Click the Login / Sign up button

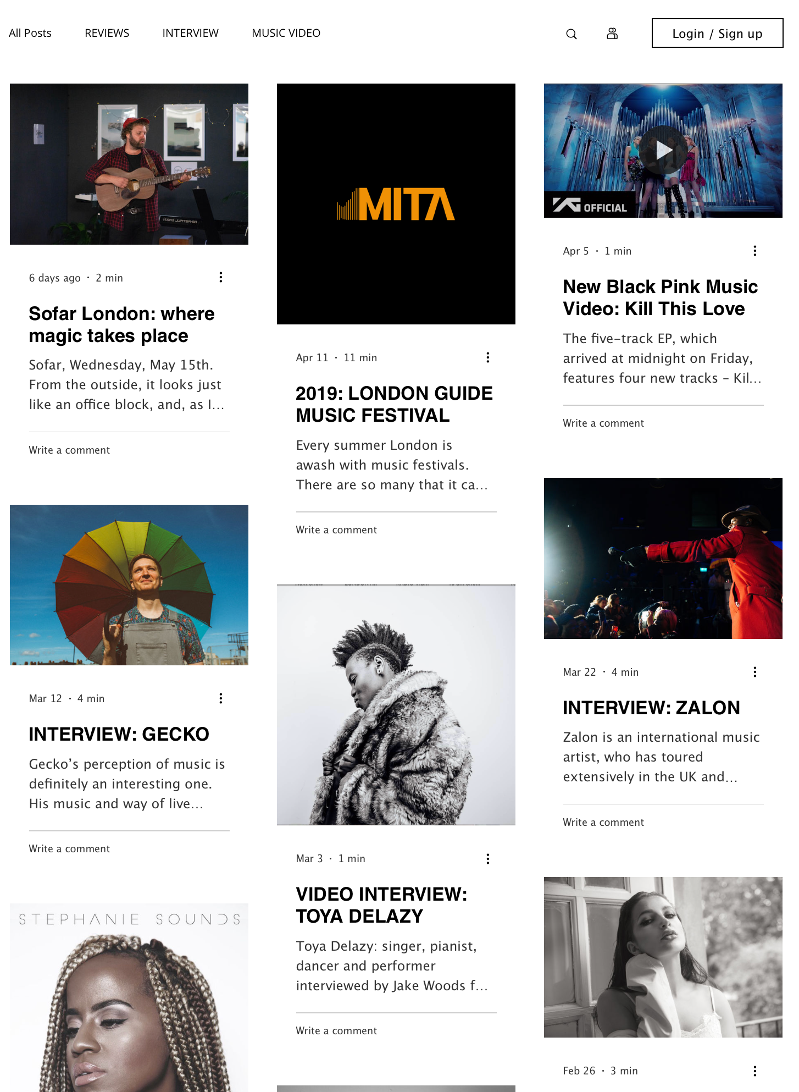(718, 33)
